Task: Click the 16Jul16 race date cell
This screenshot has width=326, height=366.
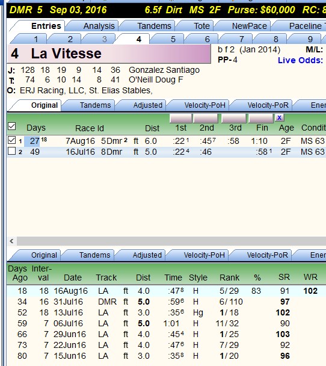Action: tap(80, 152)
